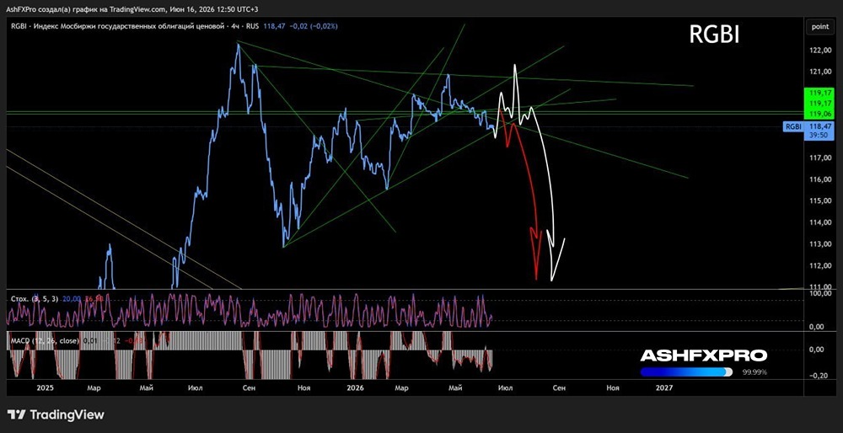This screenshot has height=433, width=843.
Task: Click the 118,47 value in the legend
Action: point(276,26)
